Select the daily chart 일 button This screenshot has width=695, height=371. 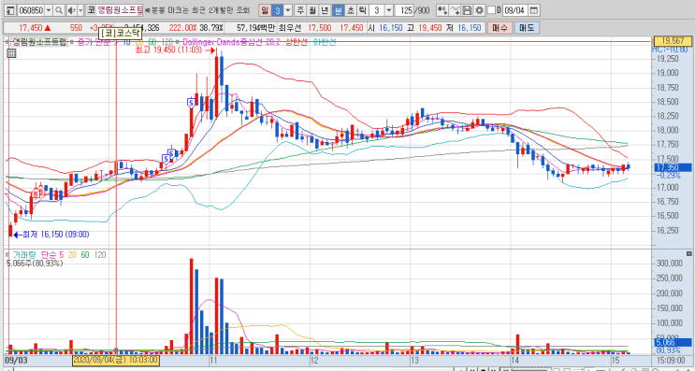pos(265,9)
